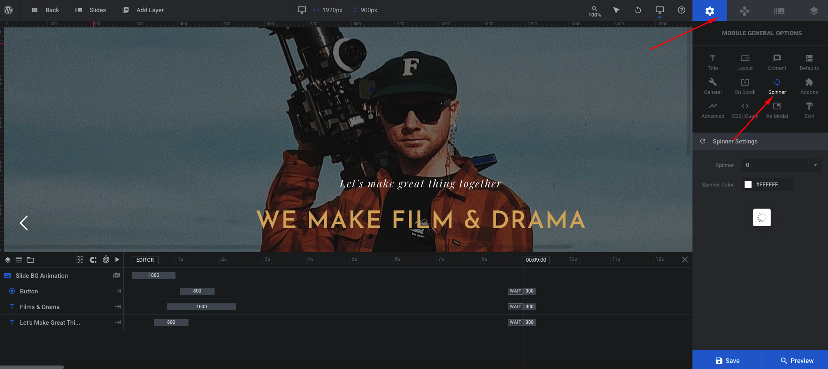This screenshot has width=828, height=369.
Task: Open the 100% zoom control
Action: (595, 11)
